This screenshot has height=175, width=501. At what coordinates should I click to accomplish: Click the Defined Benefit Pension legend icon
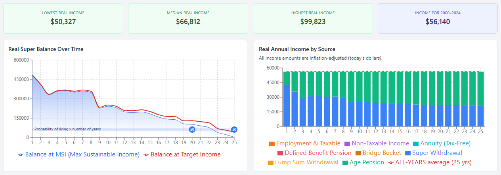point(280,153)
